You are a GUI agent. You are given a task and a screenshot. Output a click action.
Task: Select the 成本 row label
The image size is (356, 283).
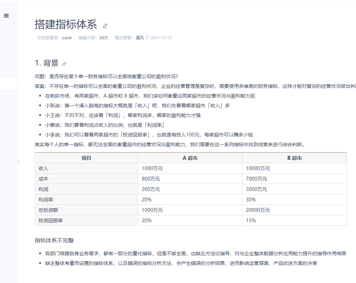(43, 179)
